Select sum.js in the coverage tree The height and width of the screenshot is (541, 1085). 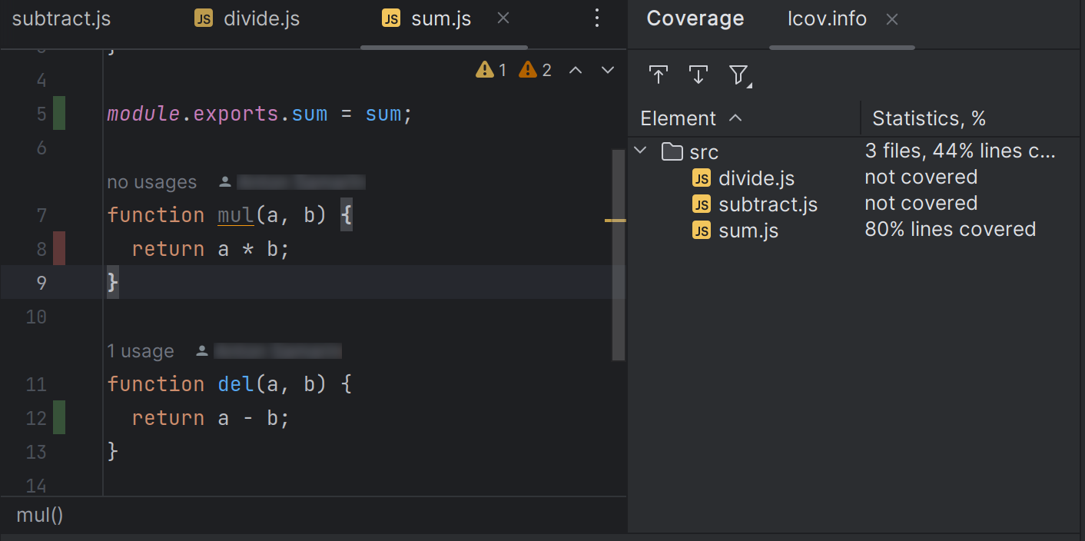tap(748, 230)
